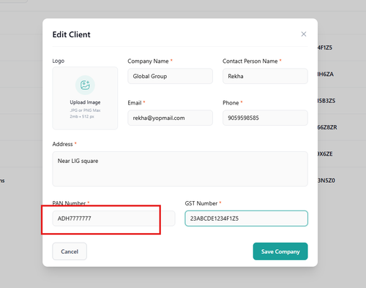366x288 pixels.
Task: Click the GST Number field
Action: pyautogui.click(x=247, y=219)
